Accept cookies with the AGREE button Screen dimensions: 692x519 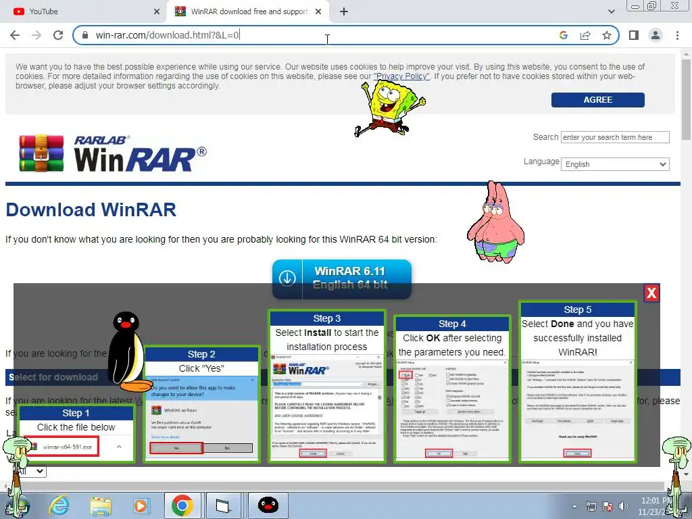[597, 100]
